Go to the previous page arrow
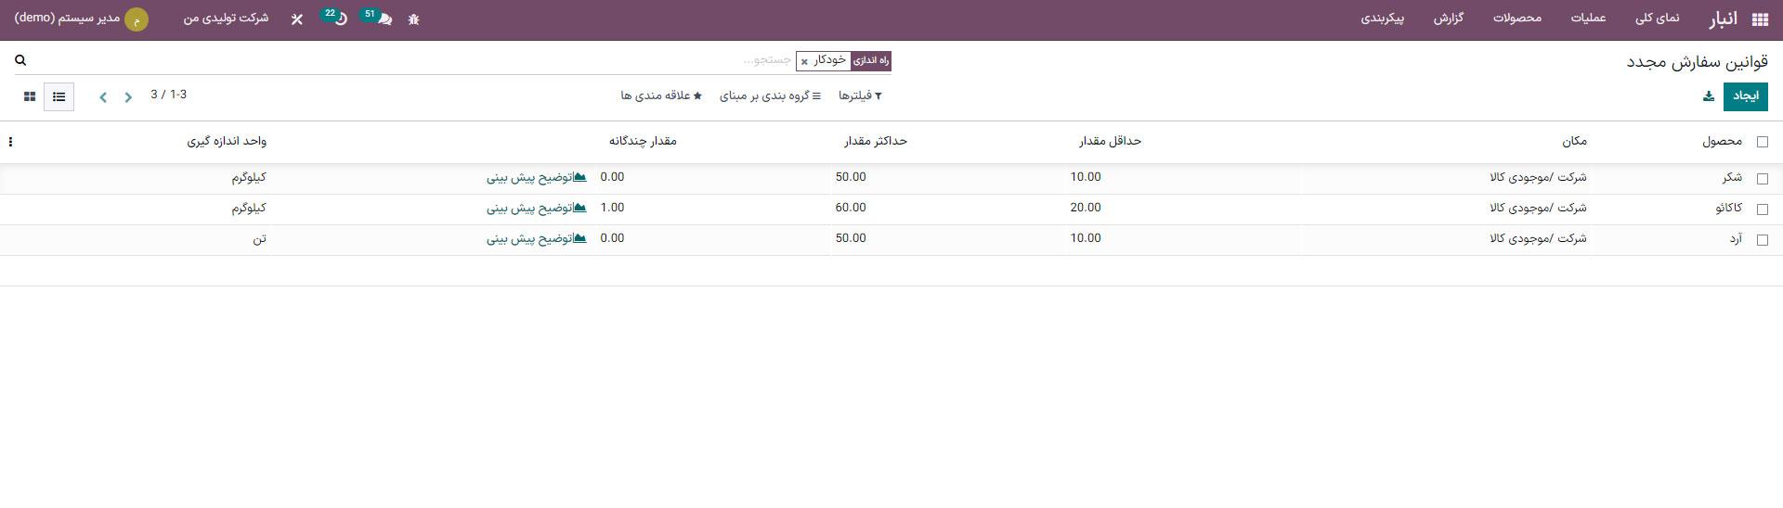The image size is (1783, 508). [x=129, y=97]
